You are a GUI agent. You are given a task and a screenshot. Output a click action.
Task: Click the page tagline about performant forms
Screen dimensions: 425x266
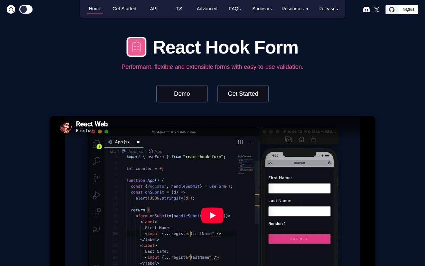point(212,67)
